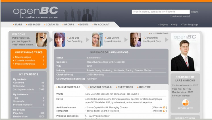Click the Logout link
Viewport: 212px width, 120px height.
pyautogui.click(x=163, y=25)
